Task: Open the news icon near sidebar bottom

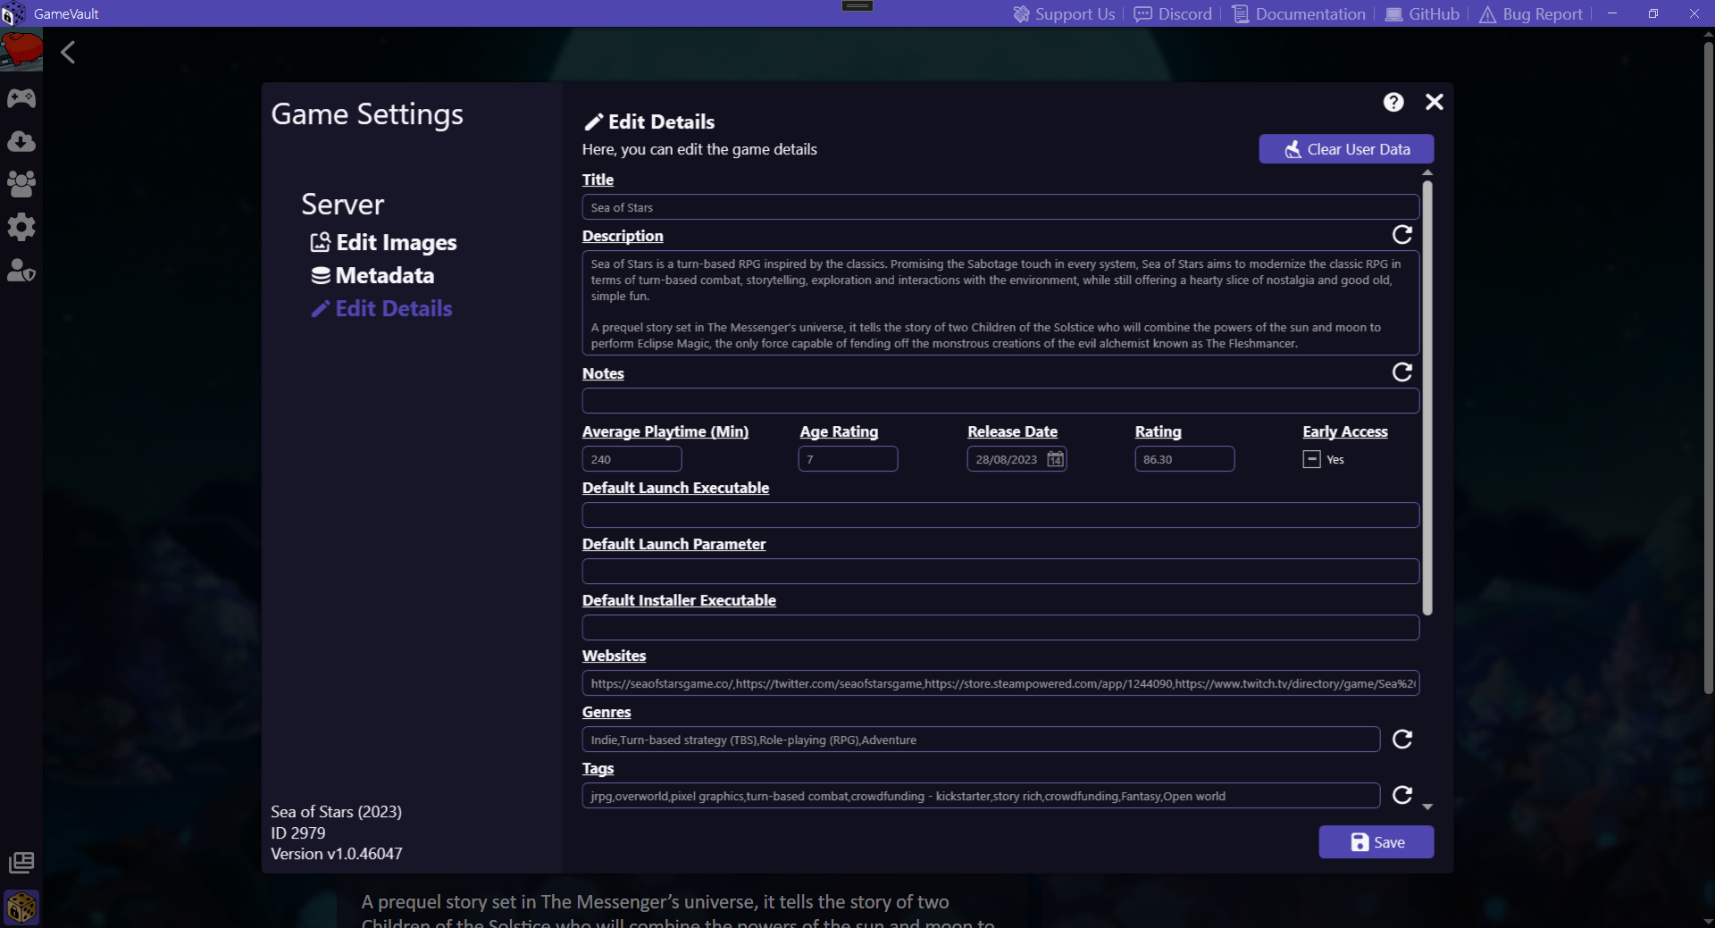Action: tap(21, 863)
